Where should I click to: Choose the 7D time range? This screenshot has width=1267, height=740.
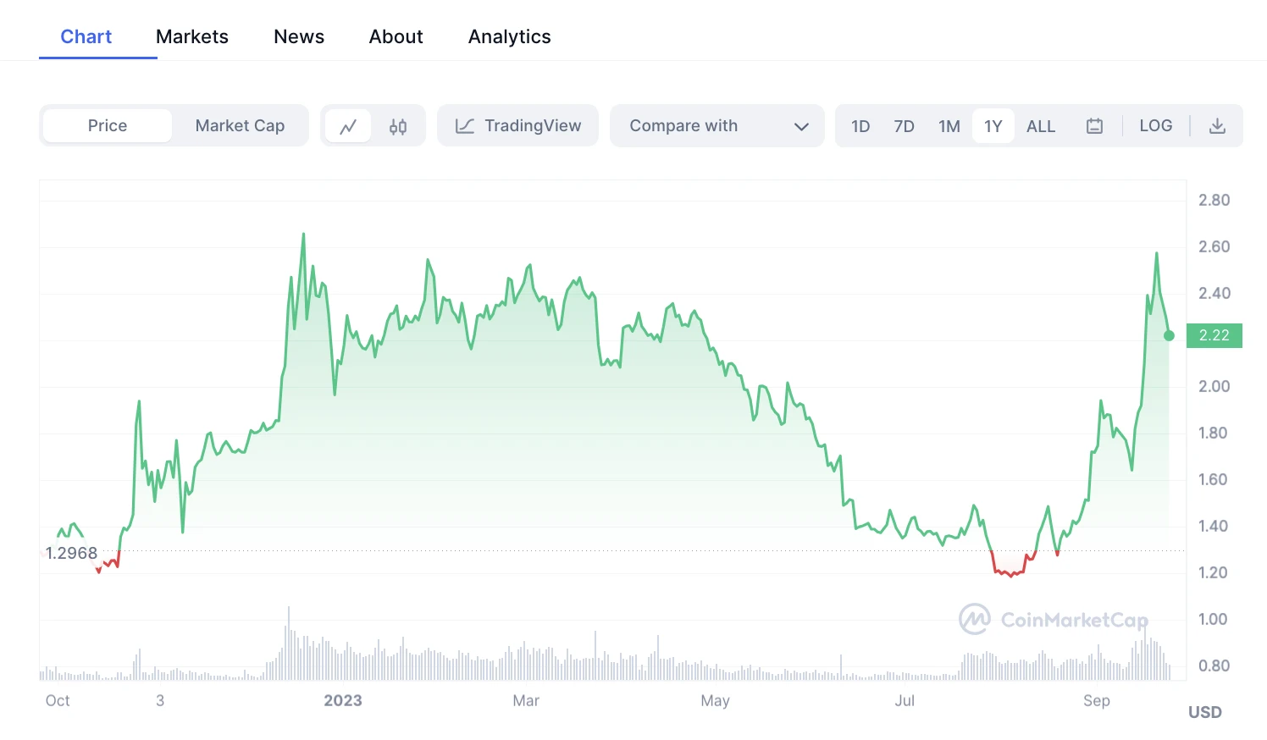(904, 126)
